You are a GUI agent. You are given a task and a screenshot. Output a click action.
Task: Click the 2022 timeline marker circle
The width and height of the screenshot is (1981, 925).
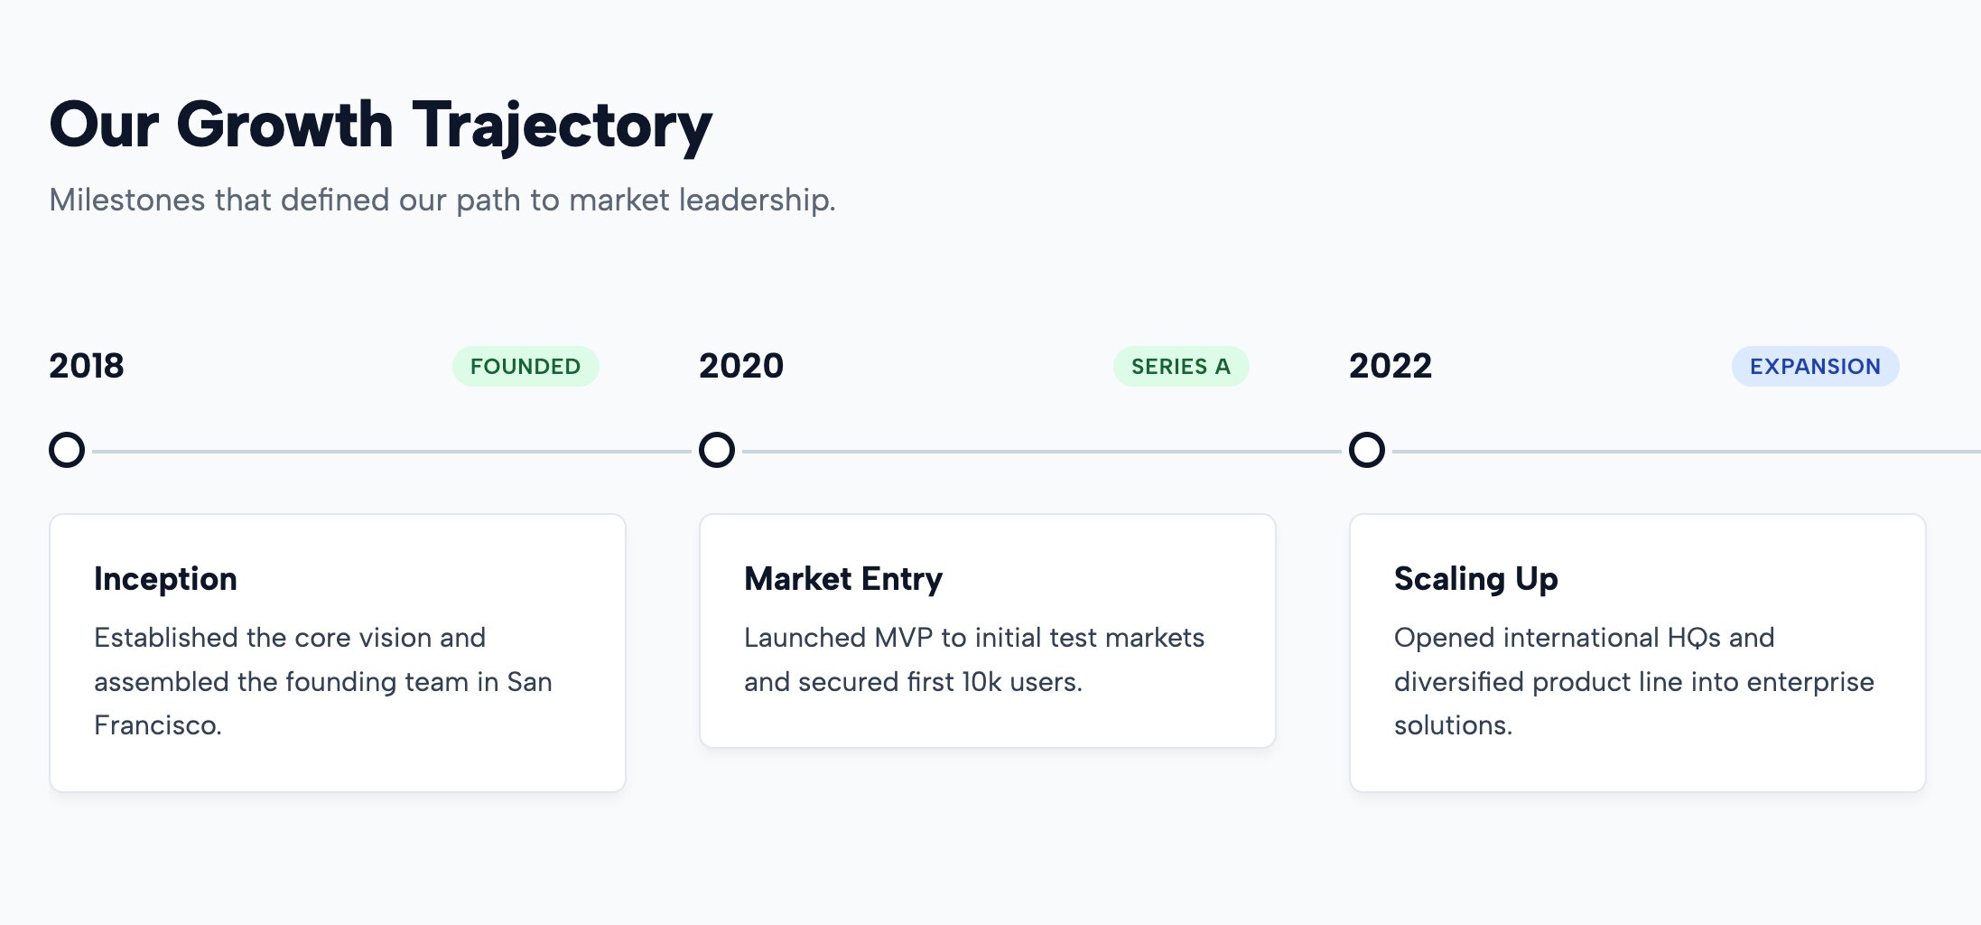[1367, 450]
